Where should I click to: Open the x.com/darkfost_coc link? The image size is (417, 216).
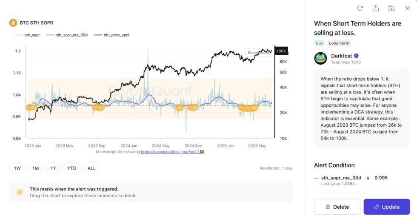(x=170, y=151)
